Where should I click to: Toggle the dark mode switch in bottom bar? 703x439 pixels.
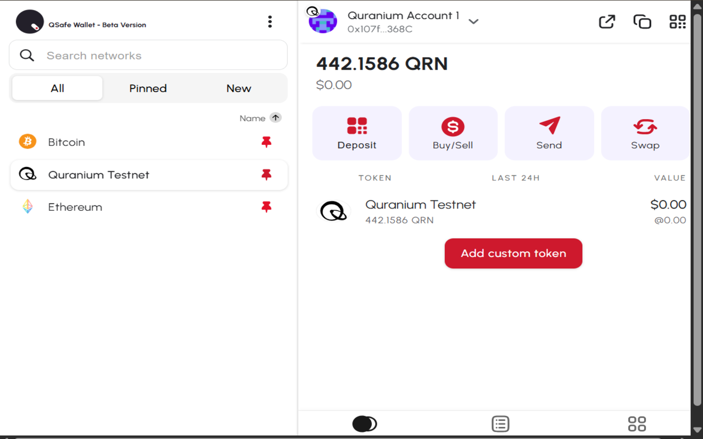click(364, 423)
